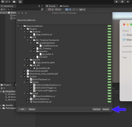Collapse the Headers folder arrow
The width and height of the screenshot is (132, 127).
(31, 51)
